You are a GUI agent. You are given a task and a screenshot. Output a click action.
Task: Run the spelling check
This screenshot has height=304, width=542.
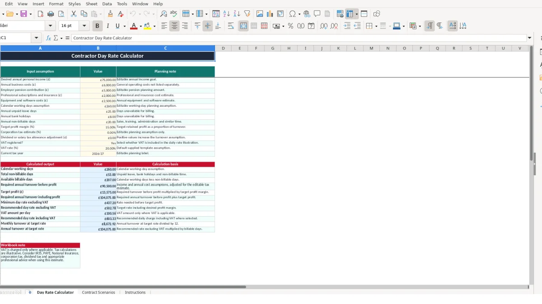tap(173, 14)
